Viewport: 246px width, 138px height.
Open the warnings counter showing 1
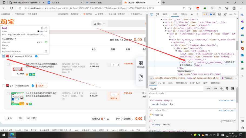coord(205,14)
